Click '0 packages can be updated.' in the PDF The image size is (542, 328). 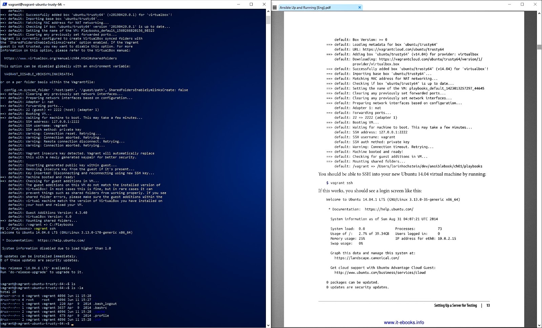[x=352, y=282]
